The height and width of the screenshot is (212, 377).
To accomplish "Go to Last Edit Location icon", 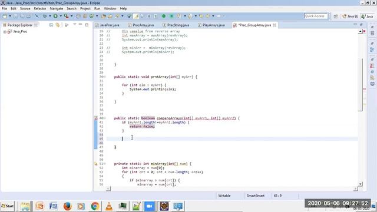I will 201,16.
